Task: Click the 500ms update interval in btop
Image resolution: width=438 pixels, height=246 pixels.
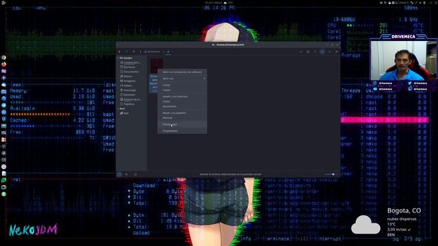Action: coord(411,8)
